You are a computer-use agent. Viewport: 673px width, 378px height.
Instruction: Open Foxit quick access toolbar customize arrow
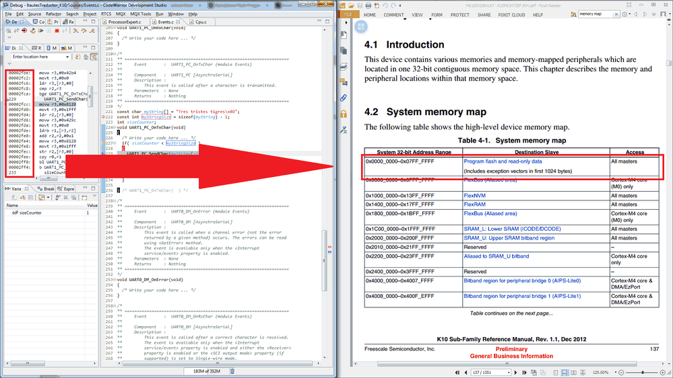click(400, 5)
